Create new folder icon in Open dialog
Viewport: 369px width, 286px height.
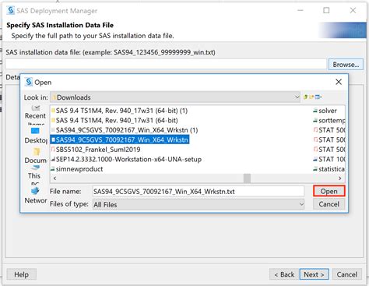tap(311, 97)
